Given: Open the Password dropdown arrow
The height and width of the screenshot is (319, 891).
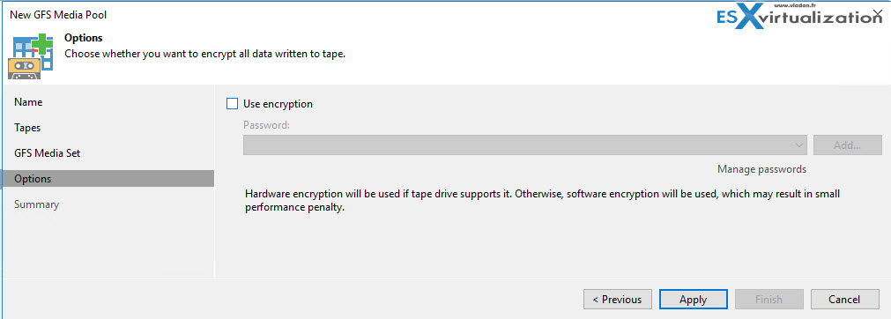Looking at the screenshot, I should point(800,145).
